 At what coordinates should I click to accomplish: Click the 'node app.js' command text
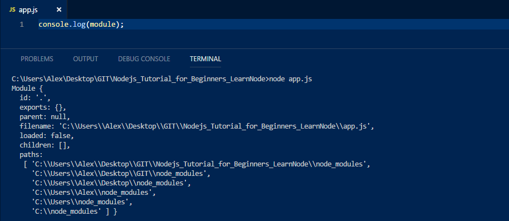click(x=291, y=79)
